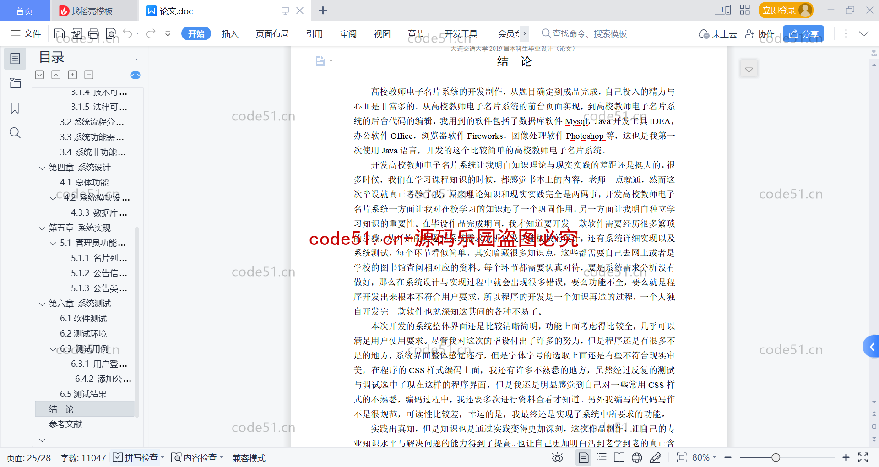Screen dimensions: 879x467
Task: Close the 目录 outline pane
Action: [x=134, y=57]
